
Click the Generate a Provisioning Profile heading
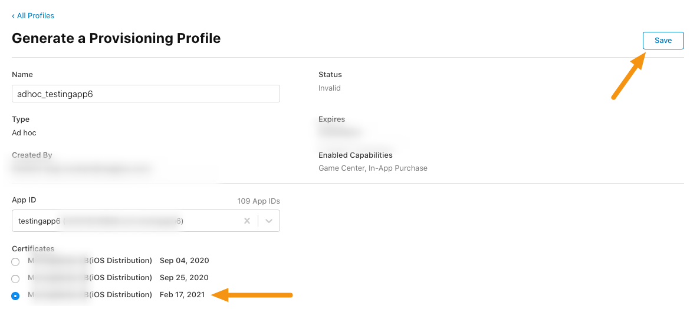pos(116,38)
